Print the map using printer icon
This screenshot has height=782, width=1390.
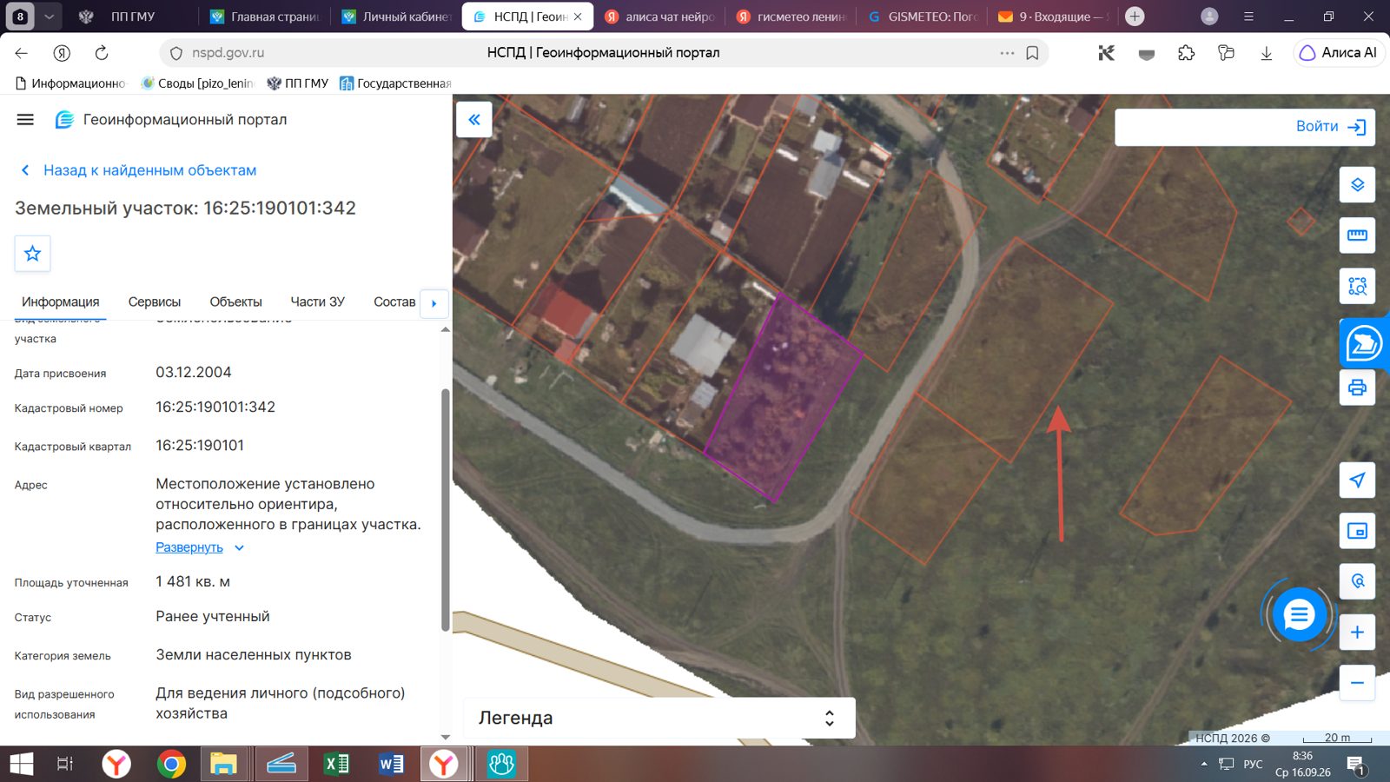(1357, 388)
